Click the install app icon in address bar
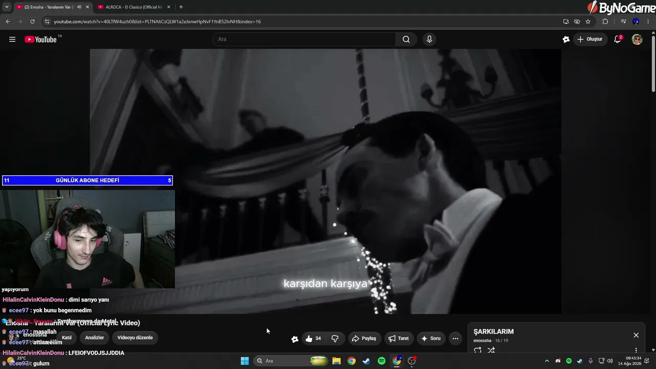 pyautogui.click(x=566, y=22)
